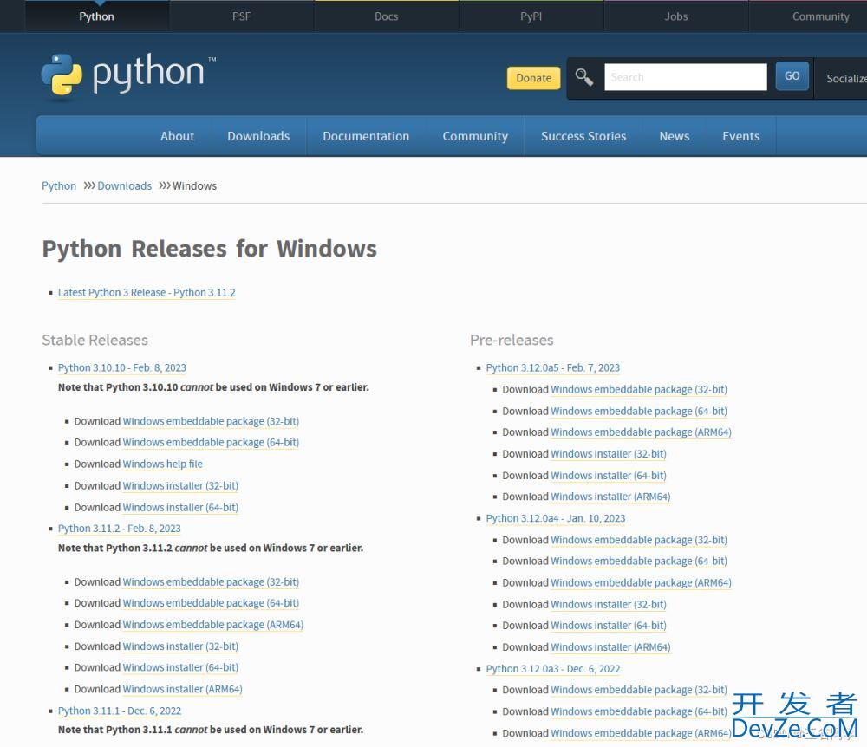Open the Success Stories menu
867x747 pixels.
pyautogui.click(x=583, y=136)
